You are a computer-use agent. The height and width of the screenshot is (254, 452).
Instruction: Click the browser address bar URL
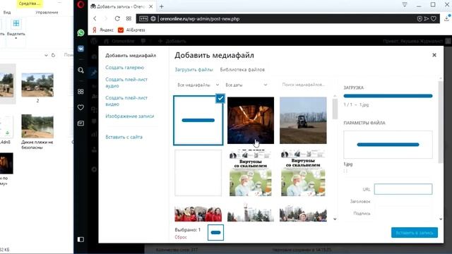click(x=200, y=19)
